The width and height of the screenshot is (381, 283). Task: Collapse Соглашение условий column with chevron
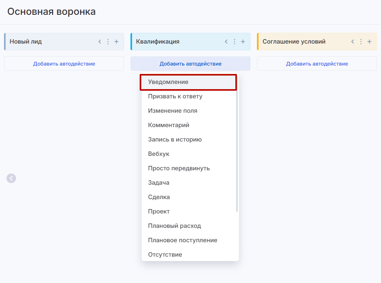click(x=353, y=42)
